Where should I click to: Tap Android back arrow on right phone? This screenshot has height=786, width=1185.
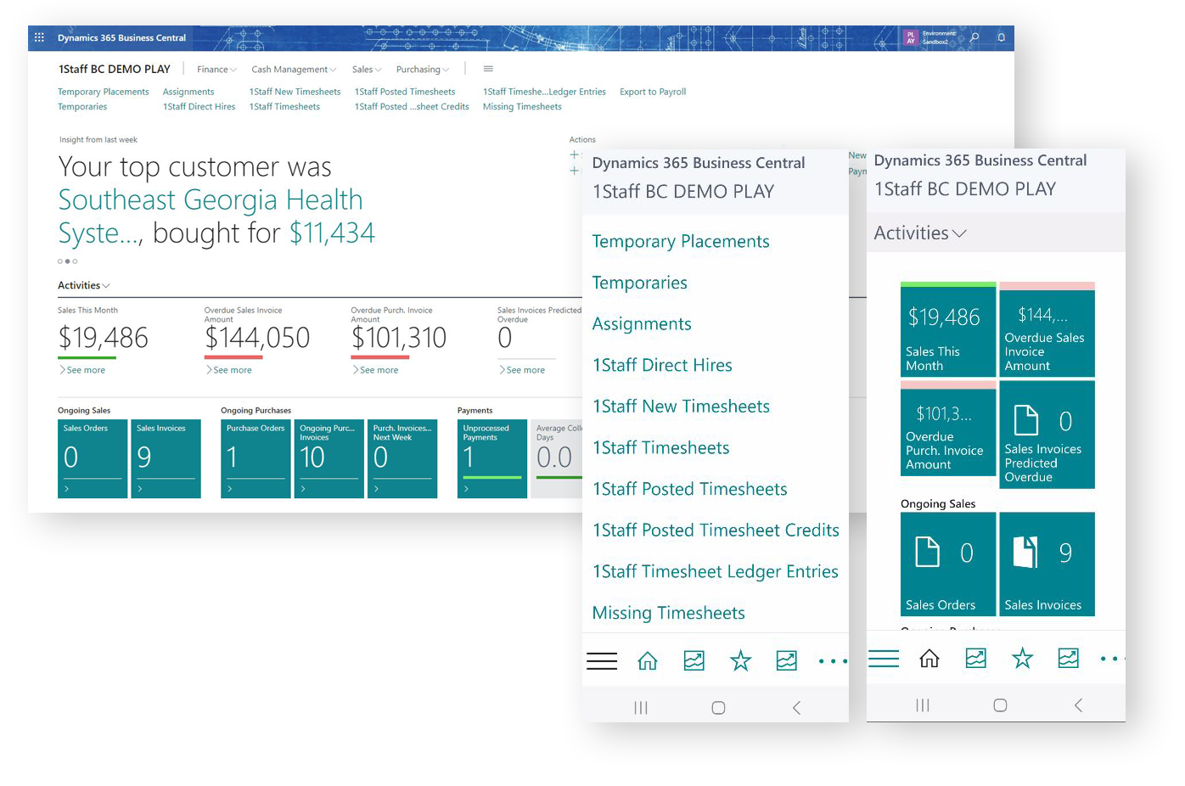coord(1078,705)
